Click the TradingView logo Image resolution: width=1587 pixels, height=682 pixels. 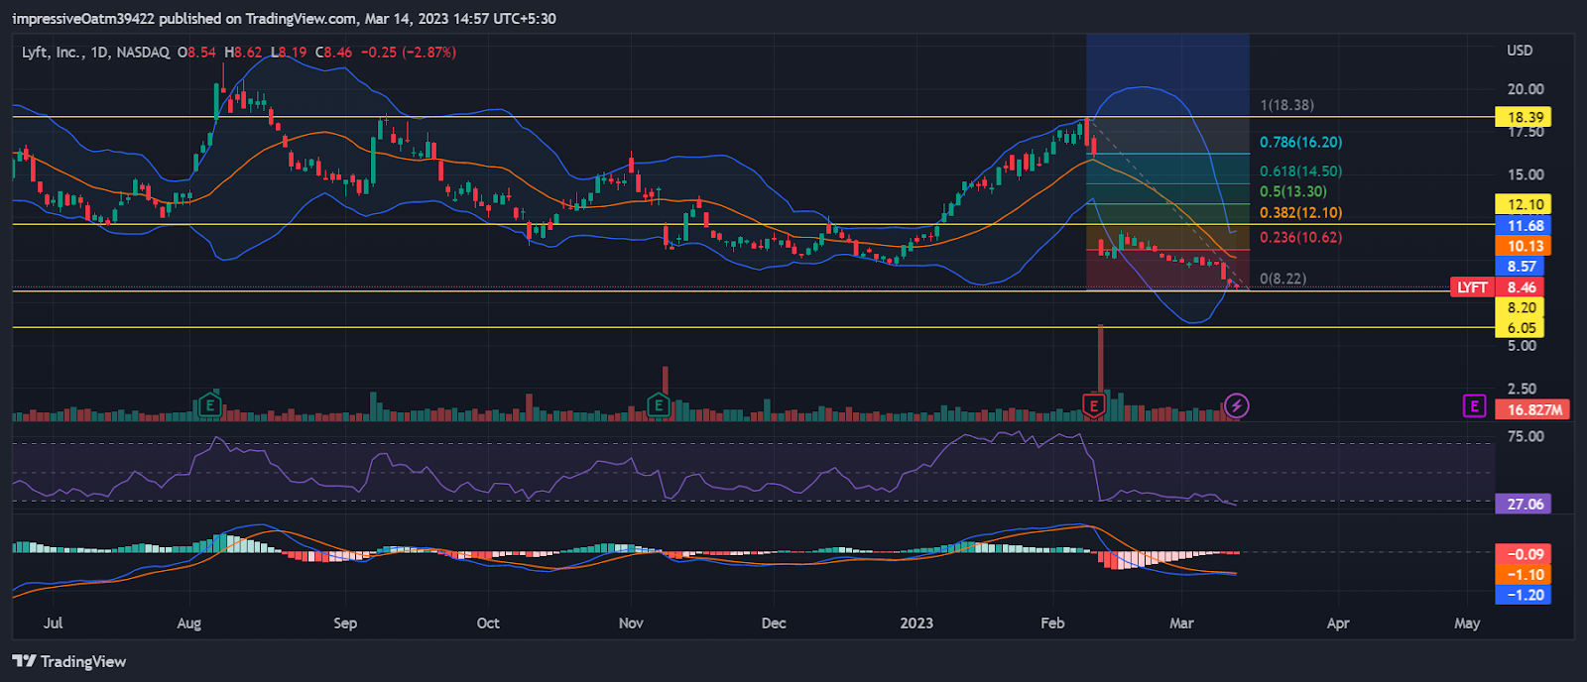click(x=69, y=661)
